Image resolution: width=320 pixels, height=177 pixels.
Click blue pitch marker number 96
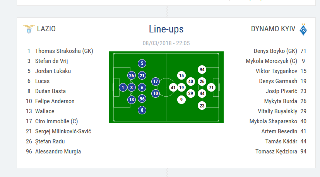click(142, 99)
